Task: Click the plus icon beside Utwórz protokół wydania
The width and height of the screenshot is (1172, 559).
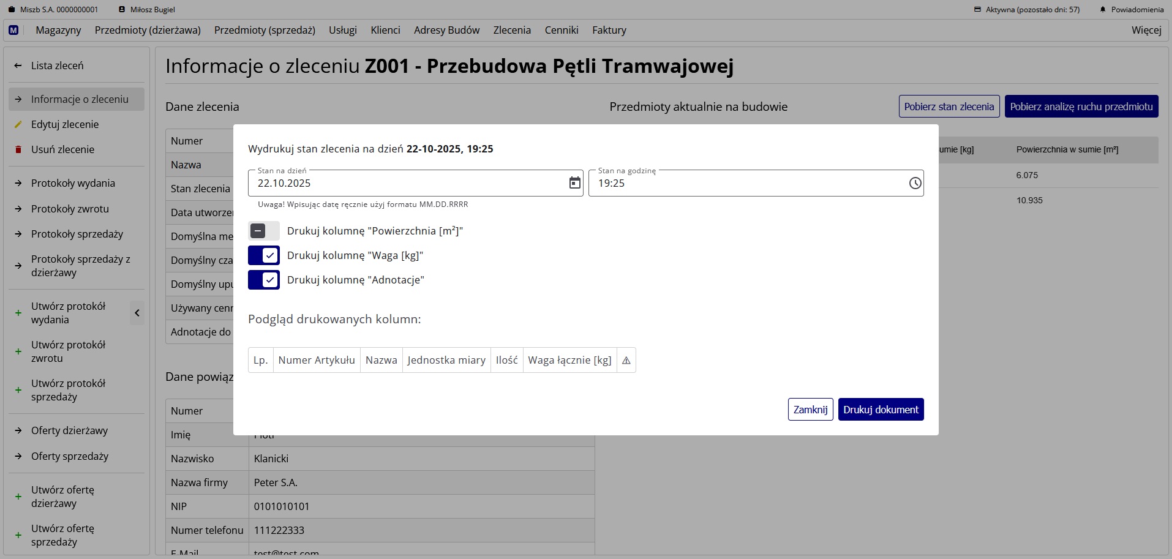Action: click(18, 313)
